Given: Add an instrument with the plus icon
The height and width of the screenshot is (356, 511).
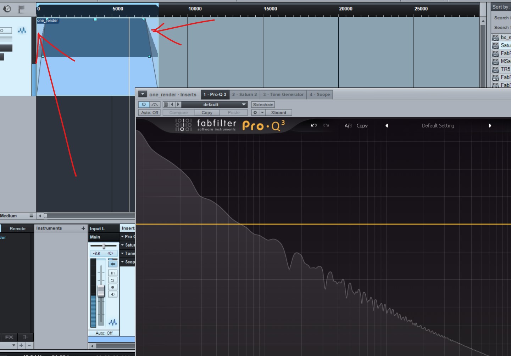Looking at the screenshot, I should click(x=83, y=228).
